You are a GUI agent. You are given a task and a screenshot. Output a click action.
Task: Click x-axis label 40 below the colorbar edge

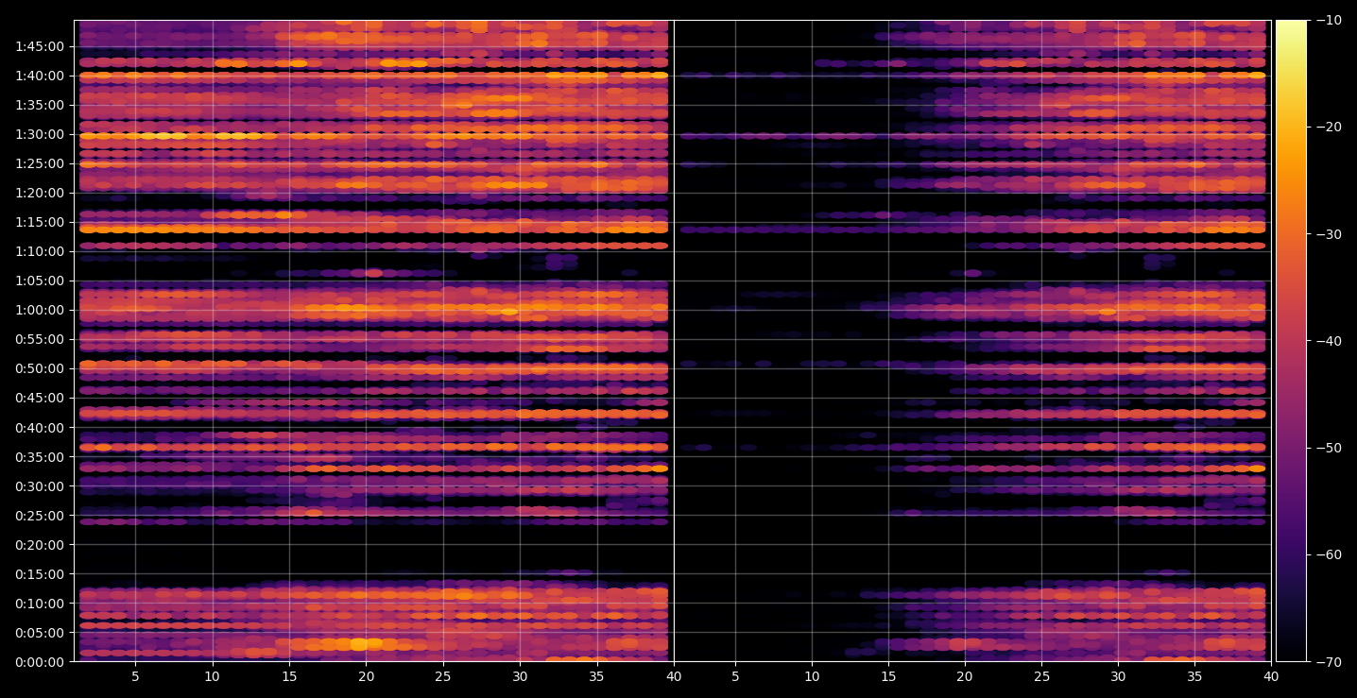pyautogui.click(x=1271, y=677)
